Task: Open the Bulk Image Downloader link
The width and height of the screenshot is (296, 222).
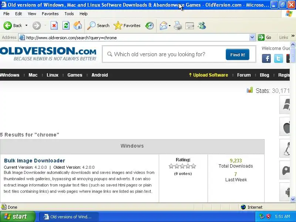Action: [34, 161]
